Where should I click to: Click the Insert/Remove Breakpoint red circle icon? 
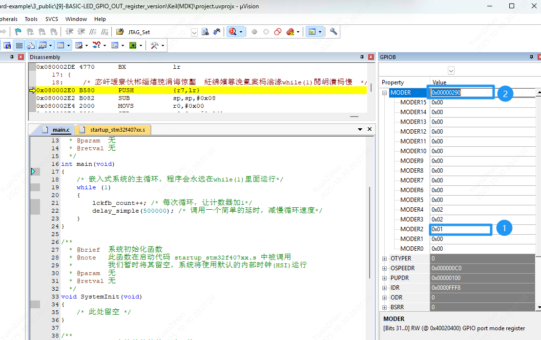tap(254, 32)
